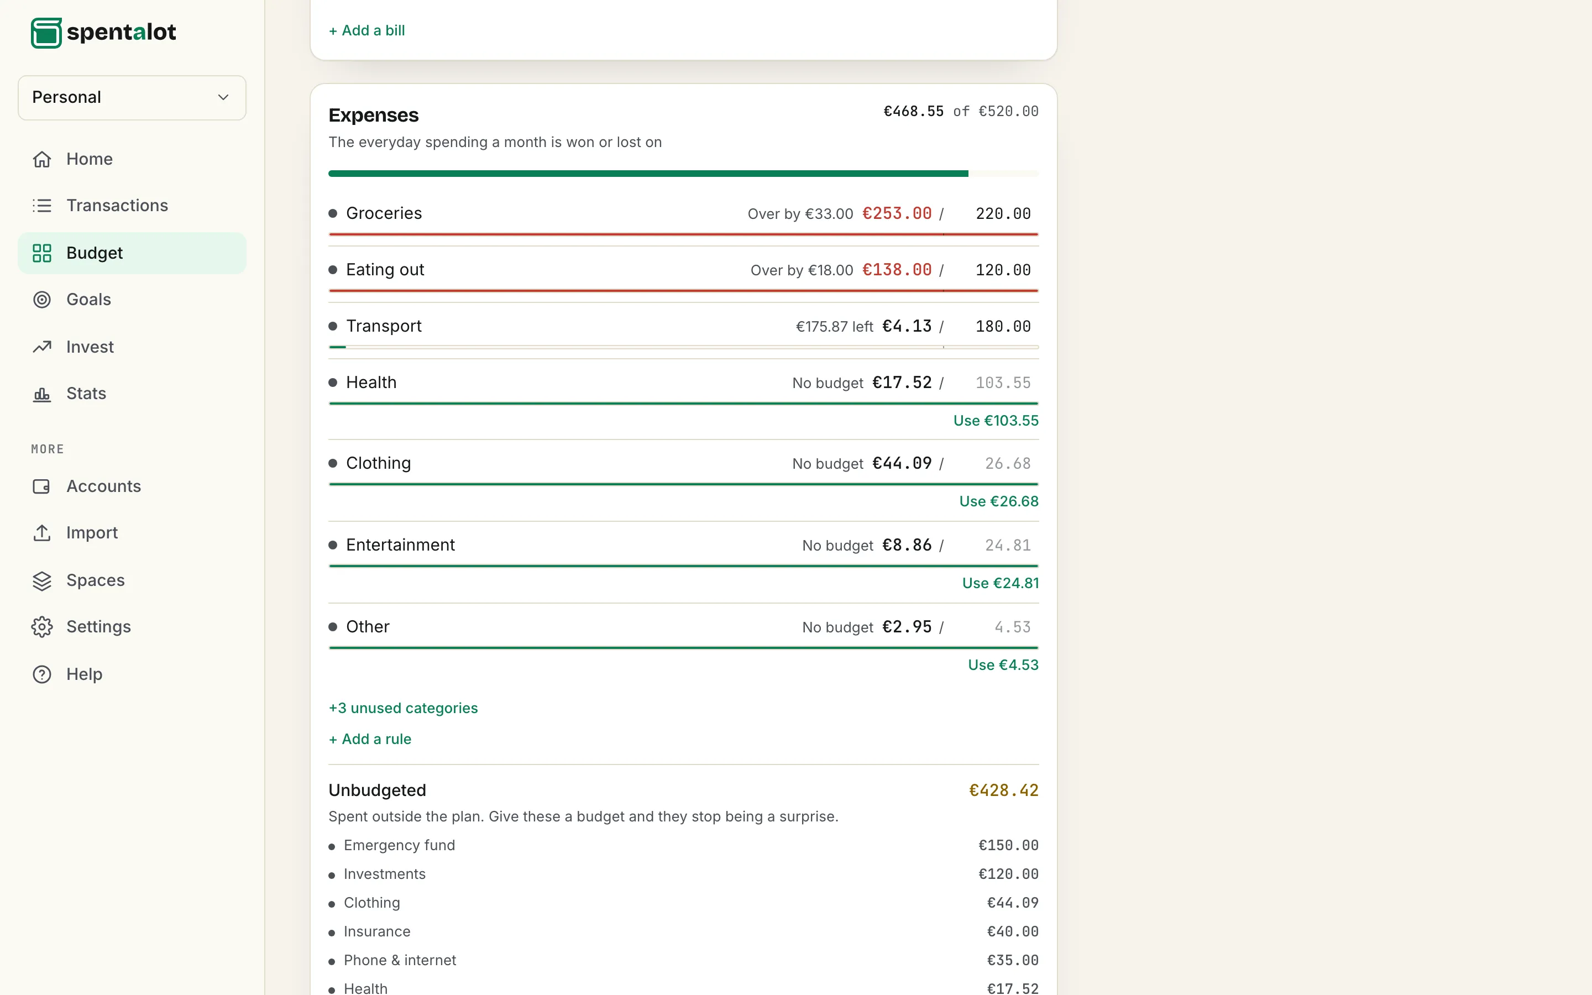Click the Budget grid icon
The width and height of the screenshot is (1592, 995).
42,253
